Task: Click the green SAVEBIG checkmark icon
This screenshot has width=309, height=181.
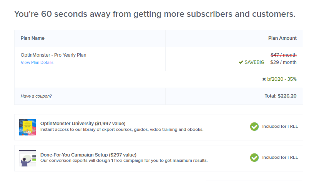Action: click(241, 62)
